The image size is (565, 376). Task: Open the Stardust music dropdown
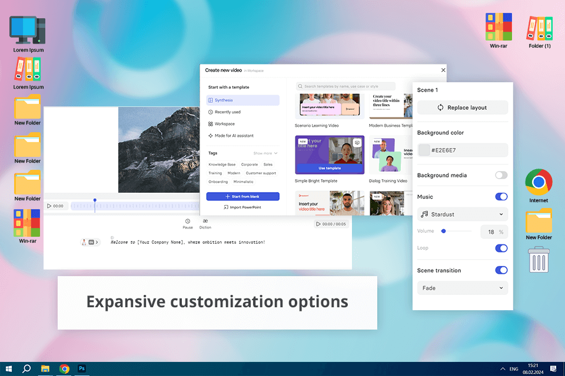[x=463, y=214]
